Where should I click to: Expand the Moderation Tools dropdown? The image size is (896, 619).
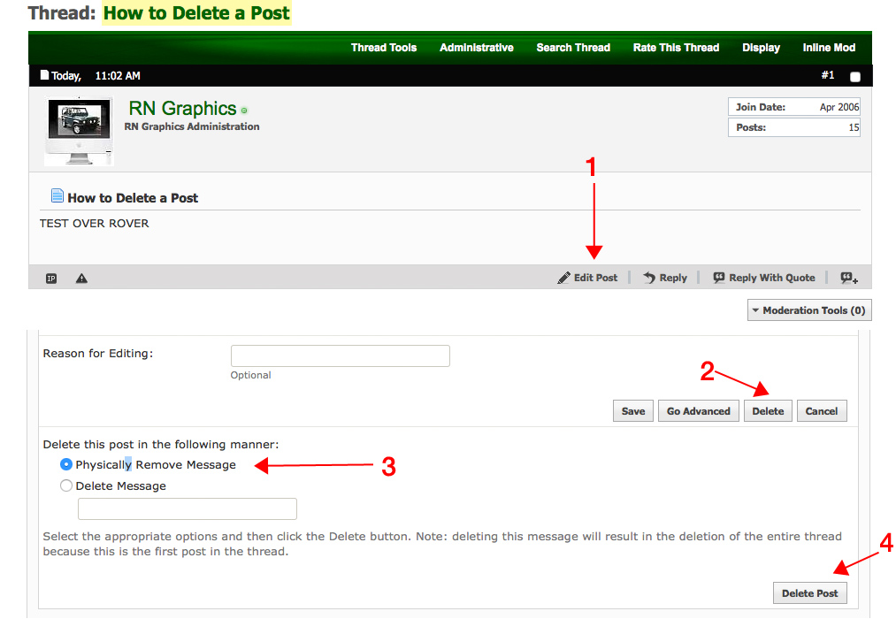point(808,310)
